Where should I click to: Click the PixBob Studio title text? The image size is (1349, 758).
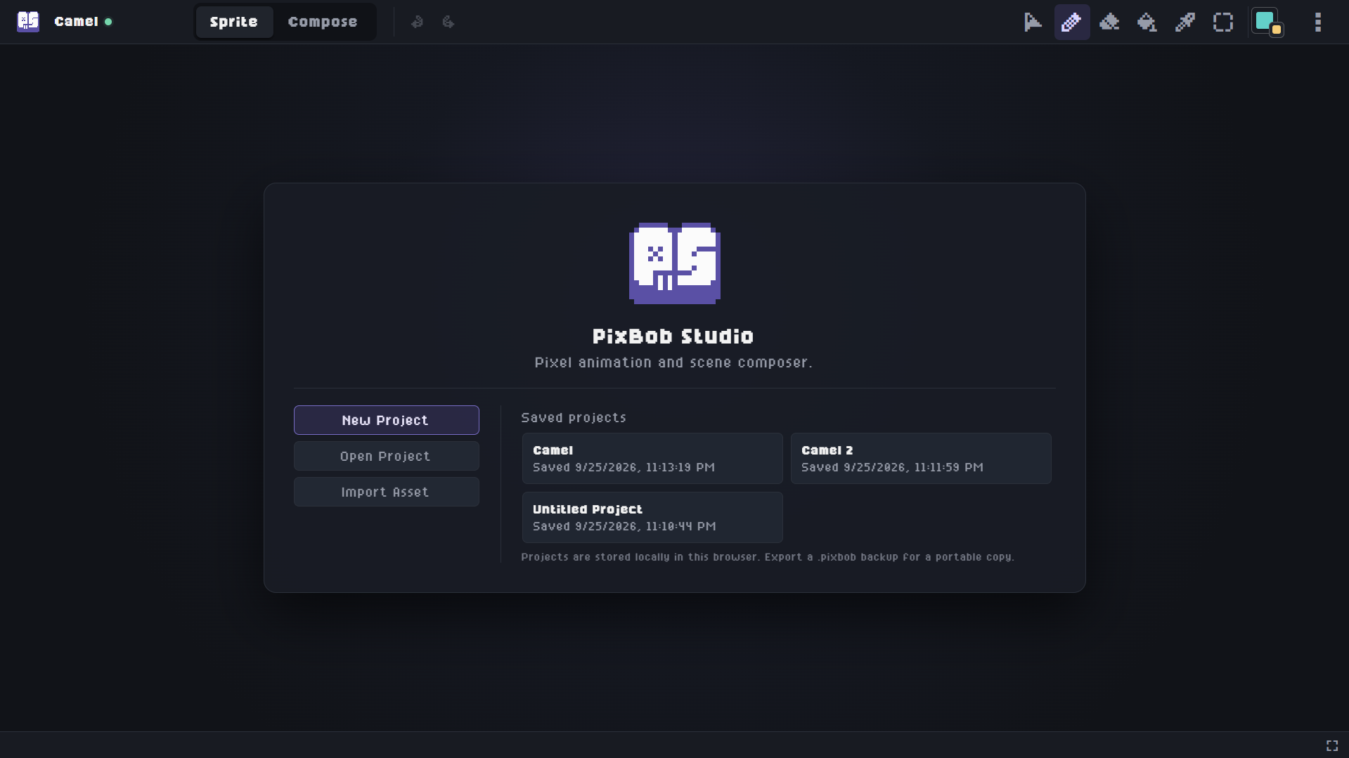pos(673,336)
